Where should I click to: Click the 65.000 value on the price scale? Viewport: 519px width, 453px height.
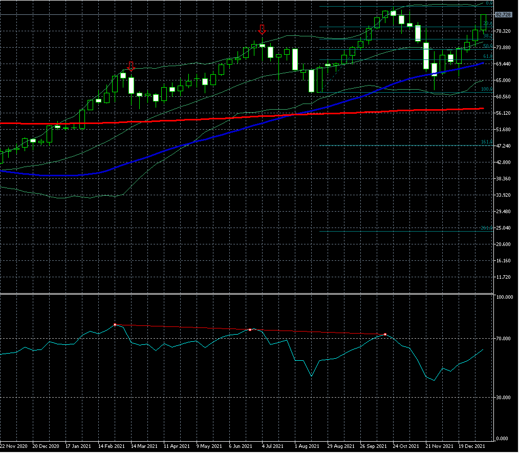coord(503,80)
